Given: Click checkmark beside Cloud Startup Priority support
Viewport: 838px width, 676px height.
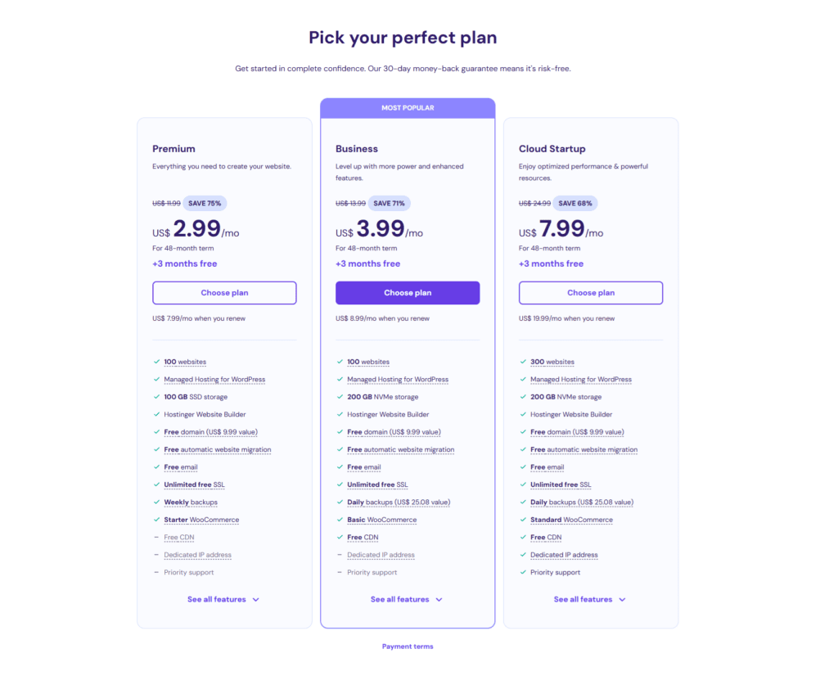Looking at the screenshot, I should [x=523, y=573].
